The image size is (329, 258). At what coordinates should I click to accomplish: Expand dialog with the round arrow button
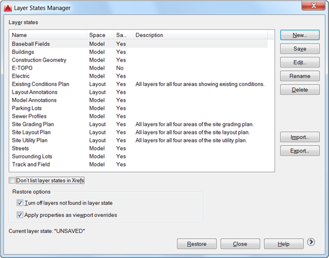pos(310,242)
